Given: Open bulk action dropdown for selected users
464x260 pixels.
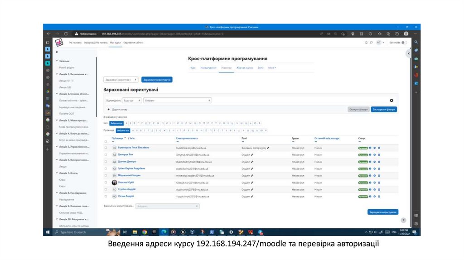Looking at the screenshot, I should click(168, 206).
